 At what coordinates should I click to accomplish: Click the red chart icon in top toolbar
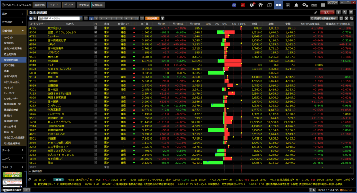tap(243, 5)
